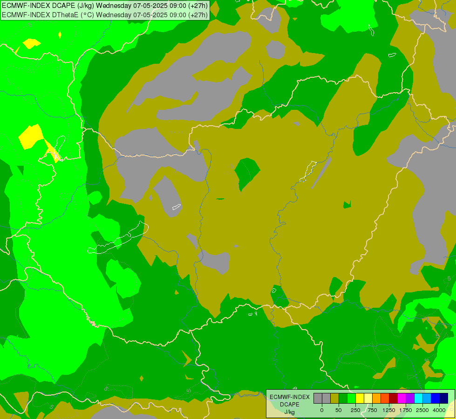Image resolution: width=456 pixels, height=419 pixels.
Task: Select the purple legend swatch
Action: [x=410, y=398]
